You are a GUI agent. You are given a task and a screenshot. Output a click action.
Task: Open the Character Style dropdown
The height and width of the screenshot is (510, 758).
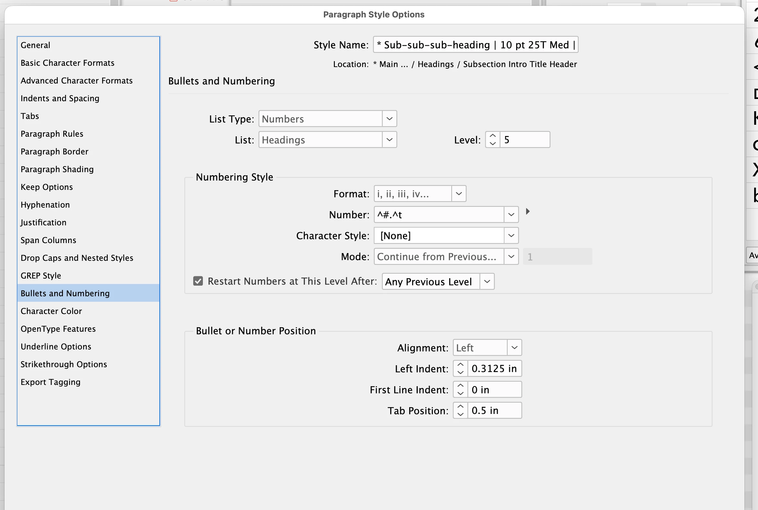[x=446, y=235]
